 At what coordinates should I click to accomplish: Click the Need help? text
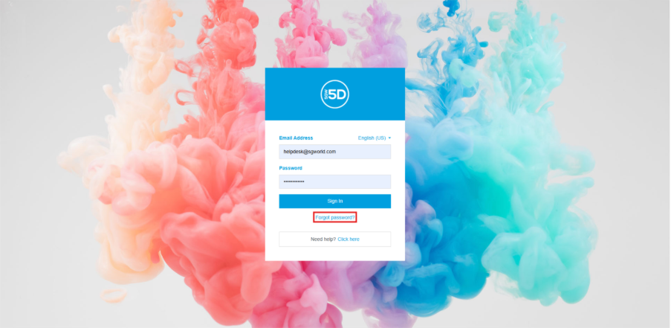[323, 239]
